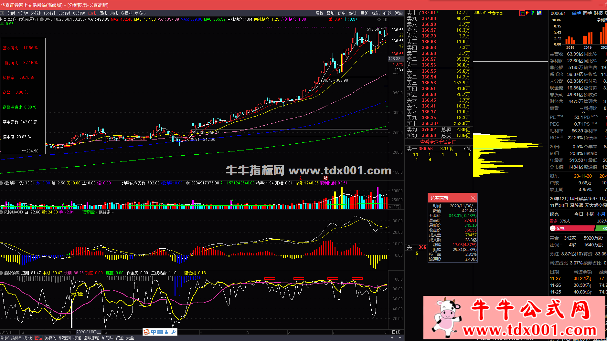Expand dropdown next to 长春高新(日线.前复权)
The width and height of the screenshot is (607, 341).
click(41, 19)
